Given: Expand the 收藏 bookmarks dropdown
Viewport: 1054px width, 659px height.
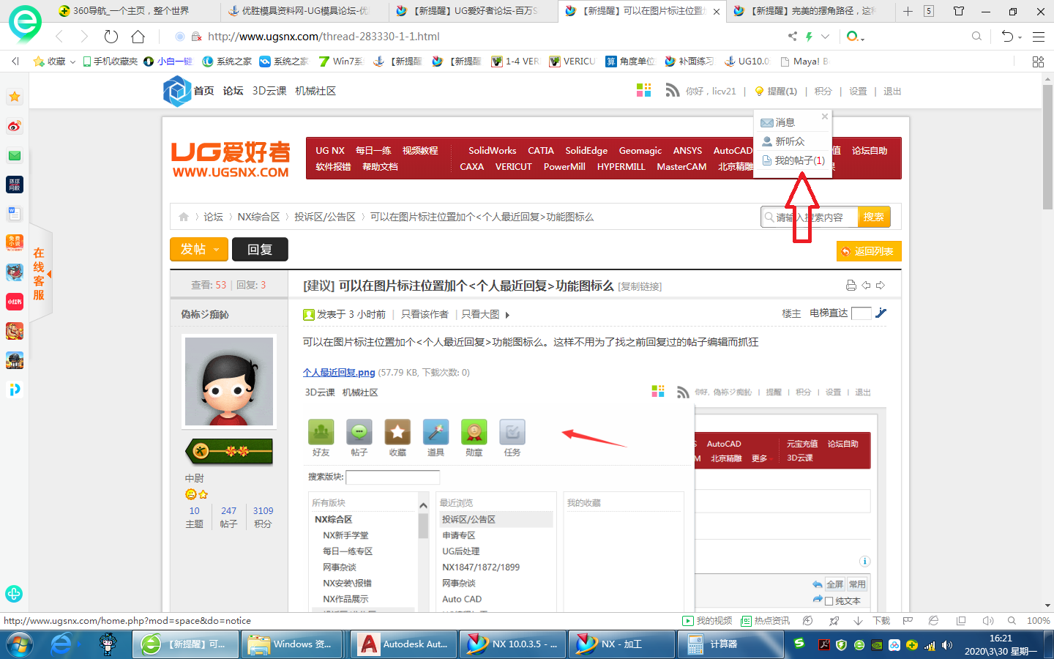Looking at the screenshot, I should click(72, 62).
